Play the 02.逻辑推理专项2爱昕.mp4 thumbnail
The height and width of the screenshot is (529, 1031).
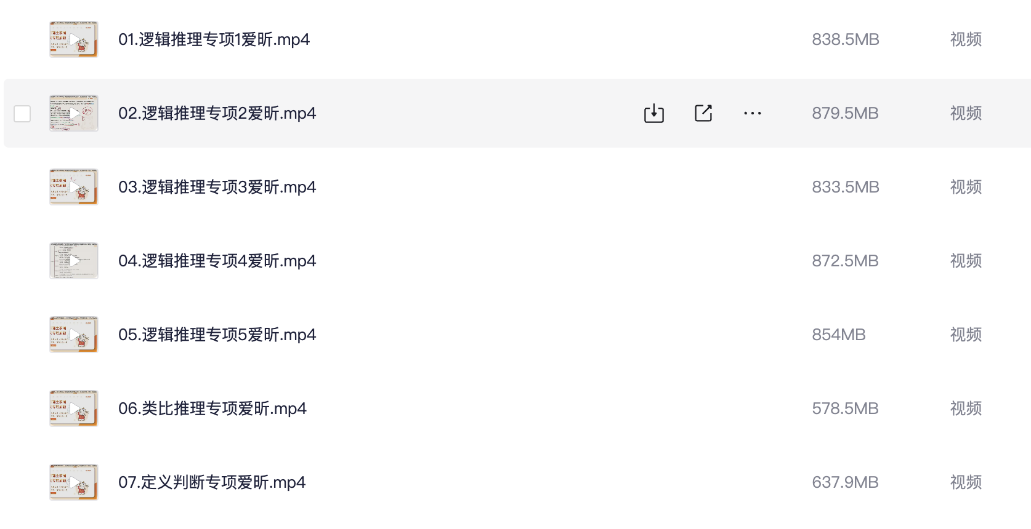tap(74, 113)
